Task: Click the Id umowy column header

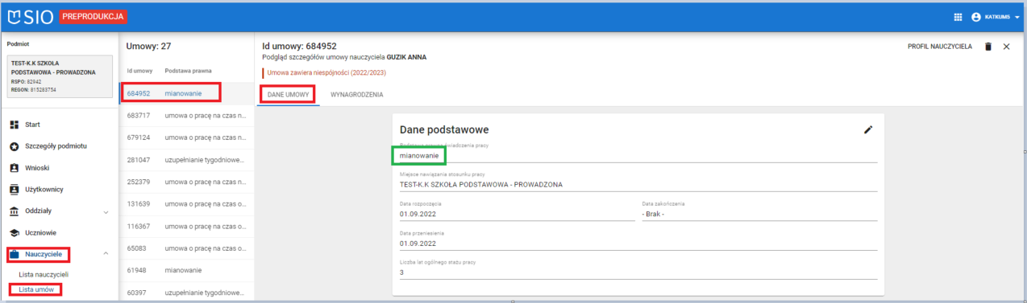Action: click(139, 71)
